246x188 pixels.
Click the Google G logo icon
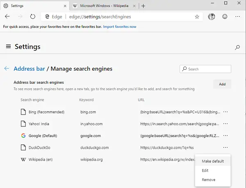click(23, 135)
